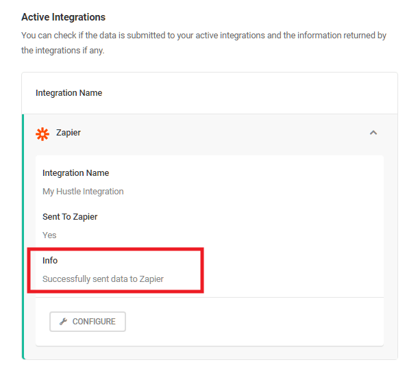The width and height of the screenshot is (418, 373).
Task: Select the Yes value
Action: pos(49,235)
